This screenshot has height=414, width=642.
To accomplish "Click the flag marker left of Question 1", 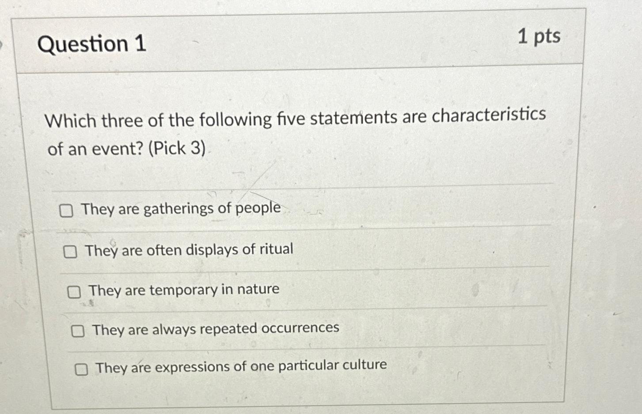I will 2,44.
